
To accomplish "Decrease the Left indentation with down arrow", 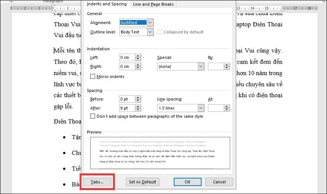I will click(138, 59).
